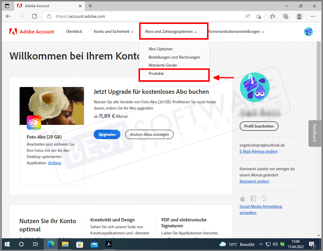Expand the hidden icons chevron in the system tray

tap(261, 244)
